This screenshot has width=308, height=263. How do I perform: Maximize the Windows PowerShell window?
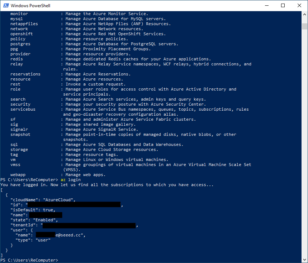[x=283, y=5]
